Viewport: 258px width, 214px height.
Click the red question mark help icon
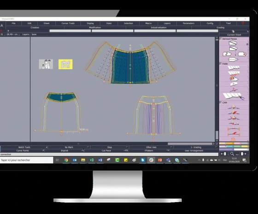point(243,23)
